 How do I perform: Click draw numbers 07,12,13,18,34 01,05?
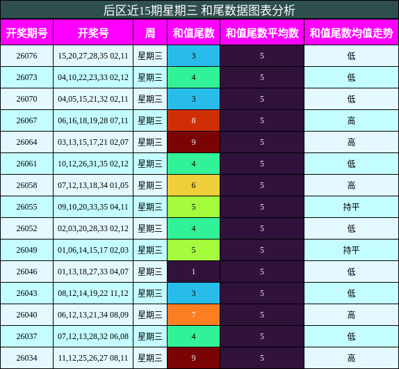(x=93, y=185)
